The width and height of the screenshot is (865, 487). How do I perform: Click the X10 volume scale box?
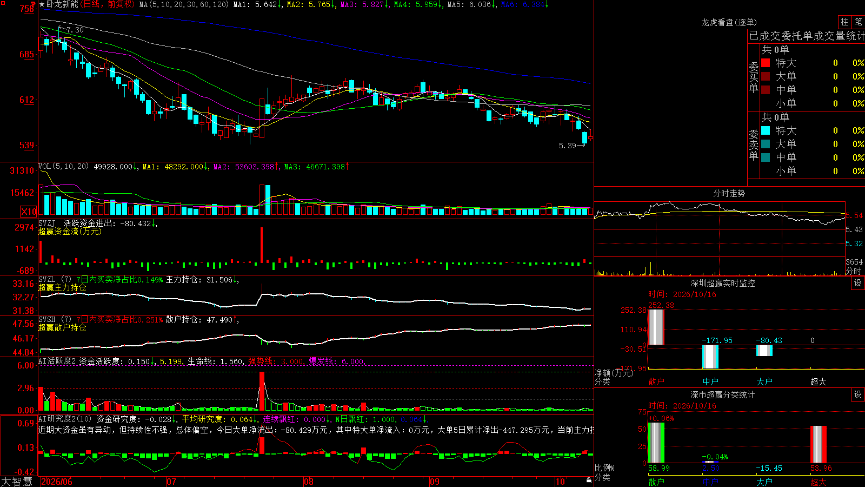pyautogui.click(x=29, y=212)
